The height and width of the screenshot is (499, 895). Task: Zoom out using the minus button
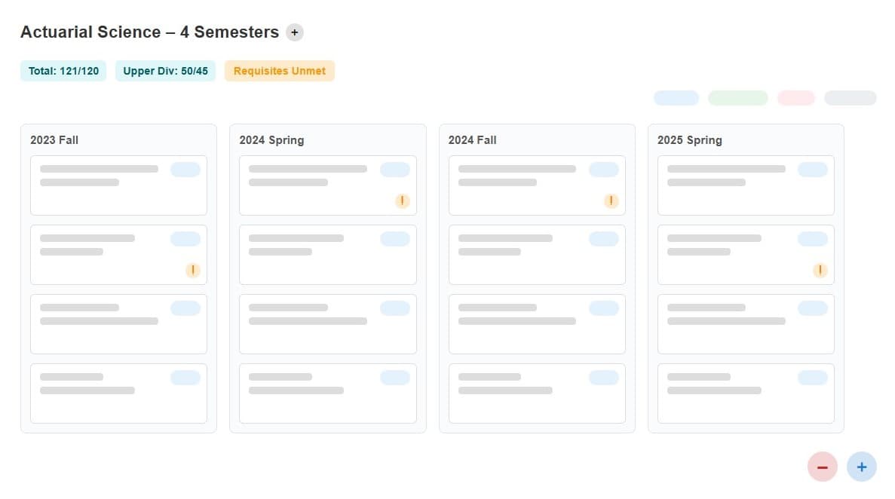click(x=823, y=467)
